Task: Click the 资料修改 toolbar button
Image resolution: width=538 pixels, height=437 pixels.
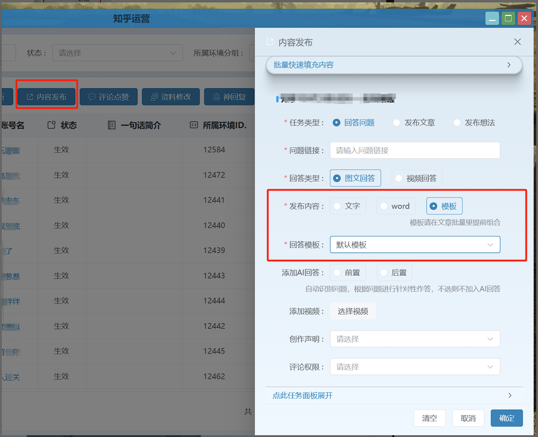Action: 171,97
